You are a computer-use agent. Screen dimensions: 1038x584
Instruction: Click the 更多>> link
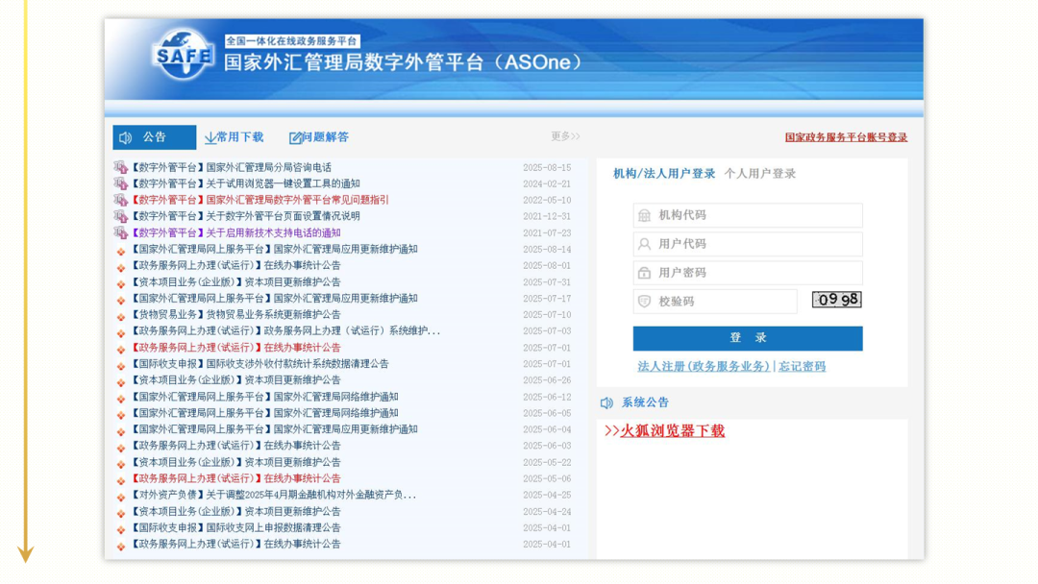[565, 136]
